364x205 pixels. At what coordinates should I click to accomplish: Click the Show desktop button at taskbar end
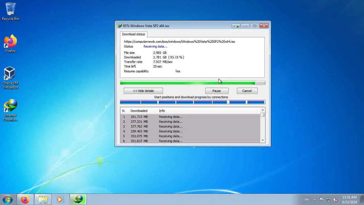pyautogui.click(x=362, y=199)
